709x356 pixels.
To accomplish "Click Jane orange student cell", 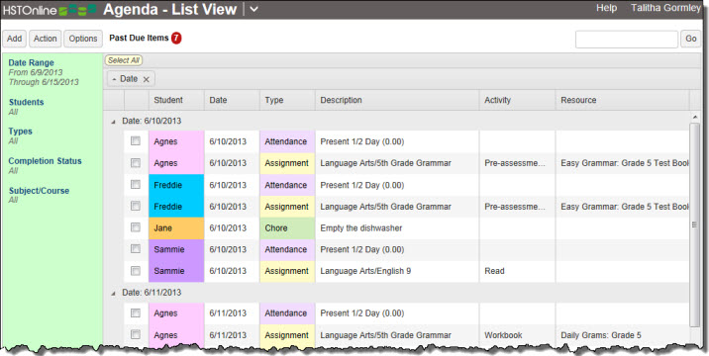I will (x=176, y=228).
